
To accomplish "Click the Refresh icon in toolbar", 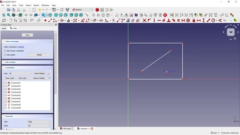I will [x=62, y=10].
